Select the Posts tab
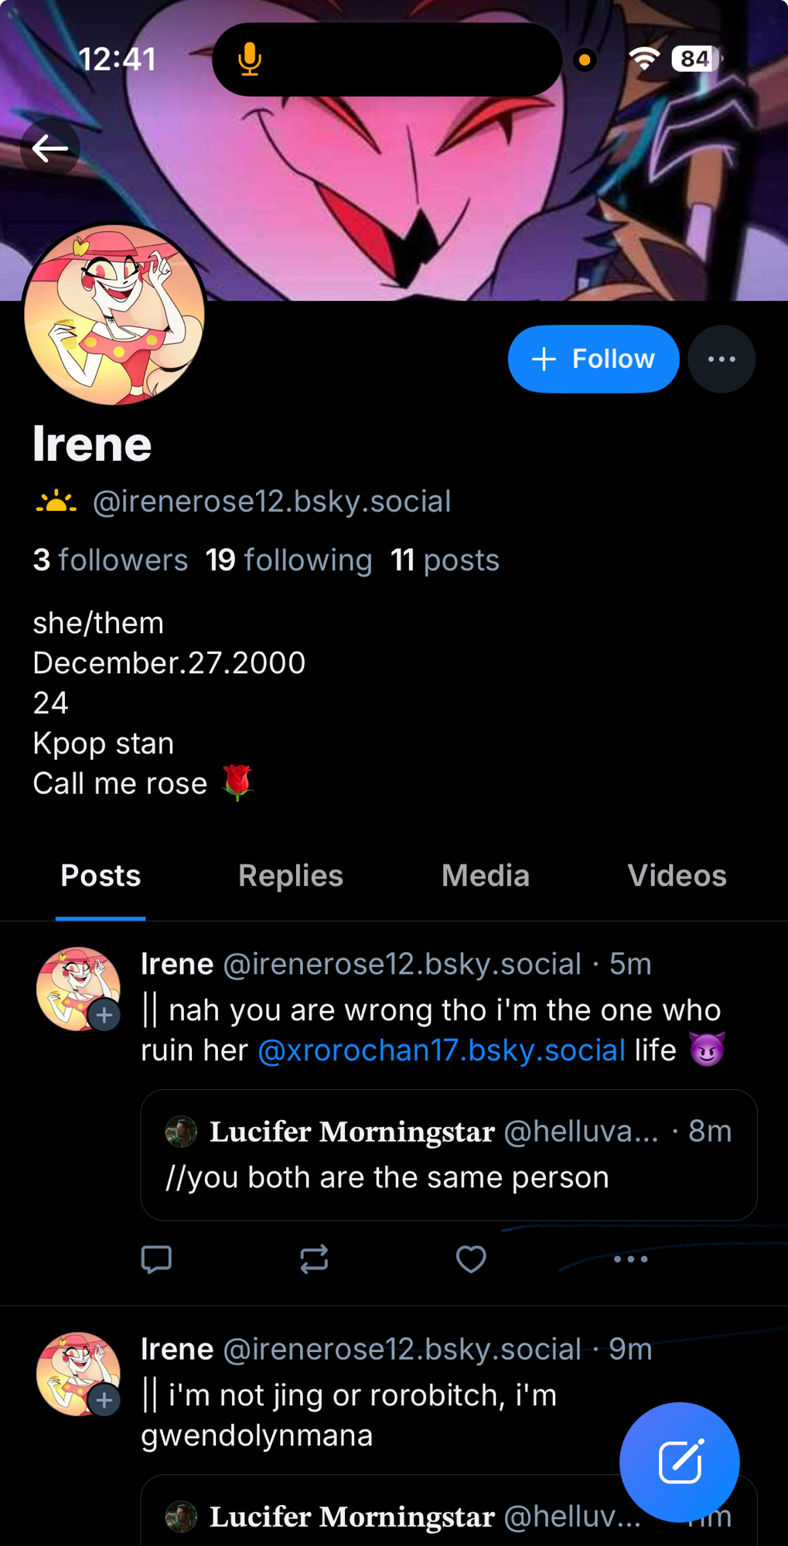788x1546 pixels. coord(101,876)
